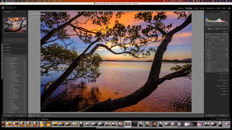Select first filmstrip thumbnail

coord(3,124)
